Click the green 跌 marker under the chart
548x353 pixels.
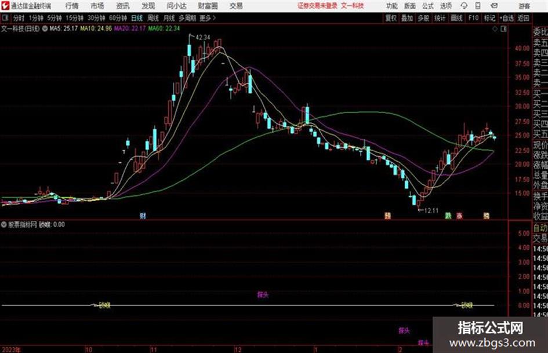[448, 216]
